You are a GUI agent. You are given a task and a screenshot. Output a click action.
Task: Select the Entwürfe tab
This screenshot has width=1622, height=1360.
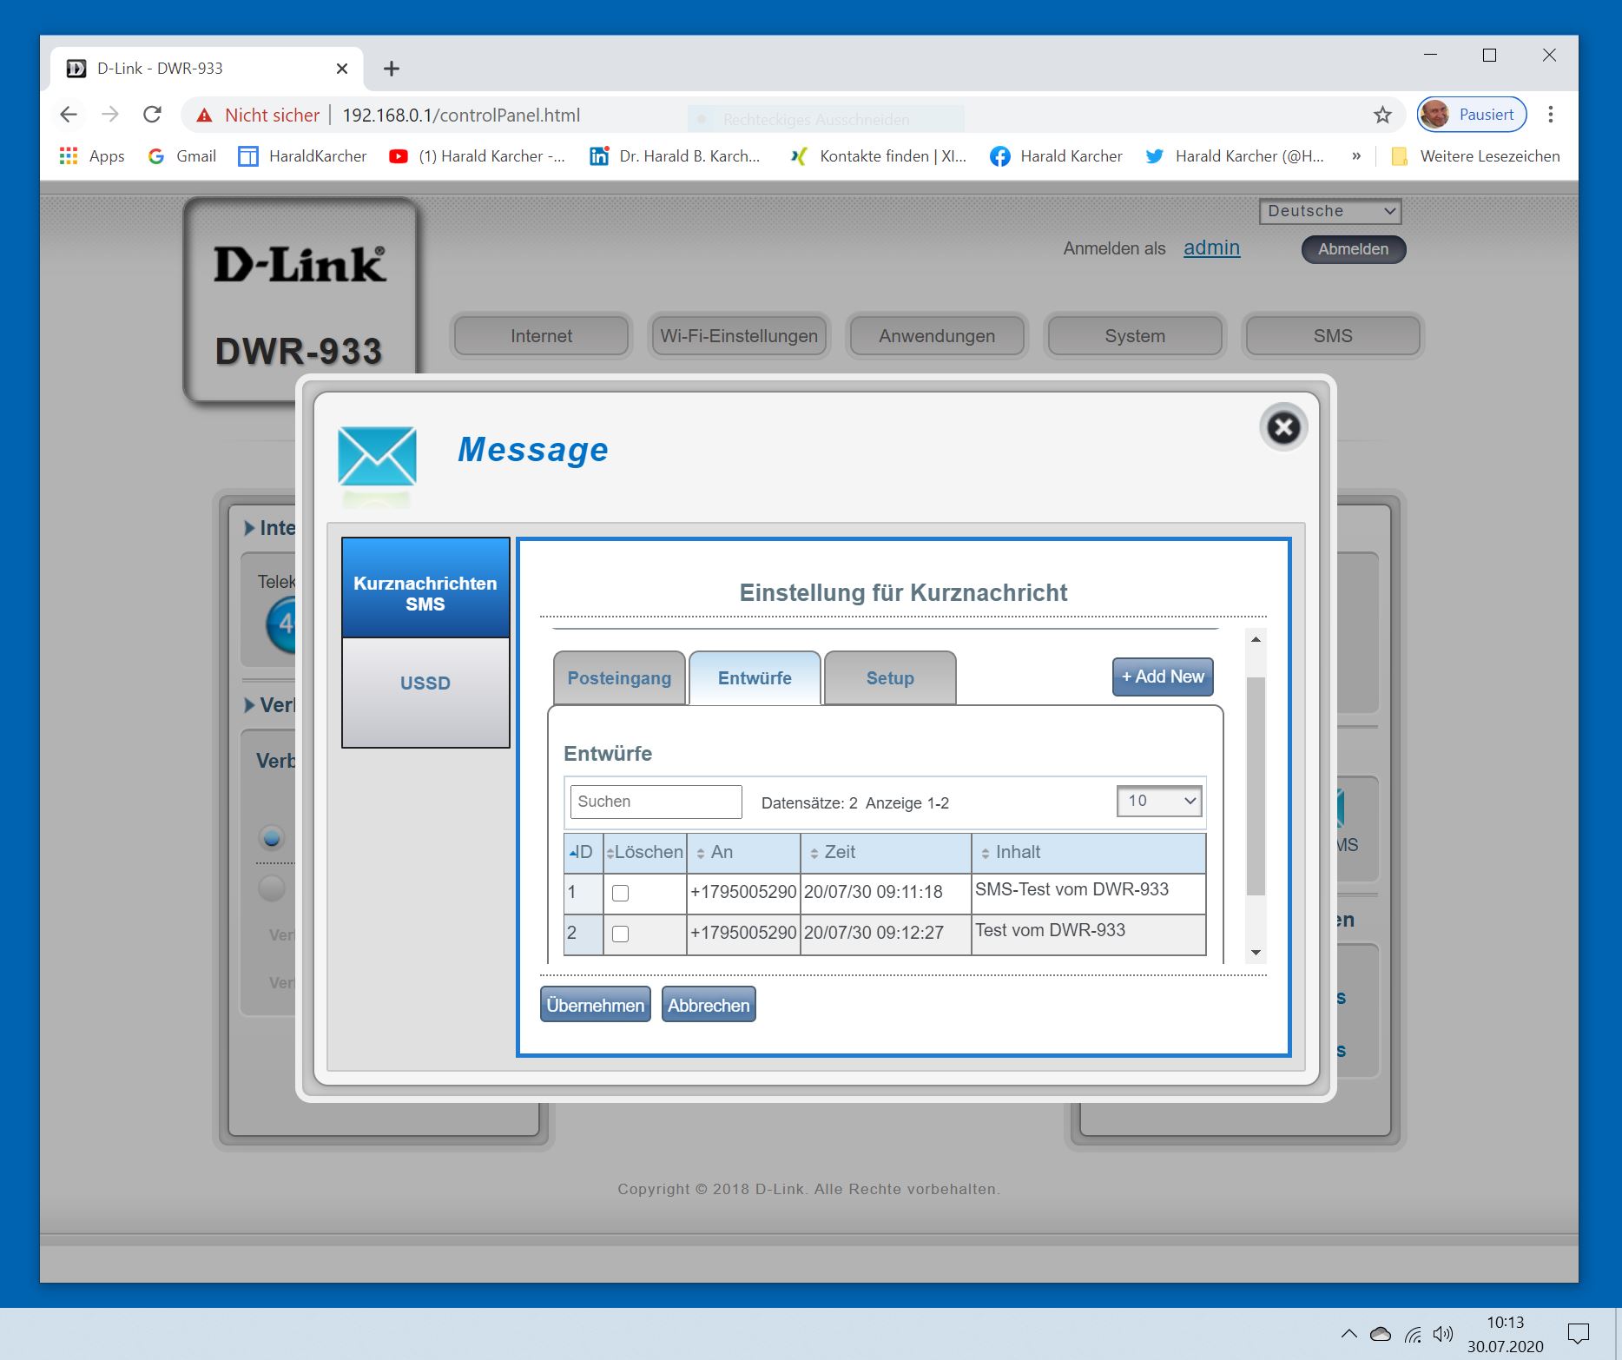755,678
